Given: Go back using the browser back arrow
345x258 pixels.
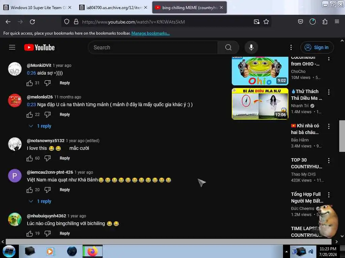Looking at the screenshot, I should tap(8, 22).
